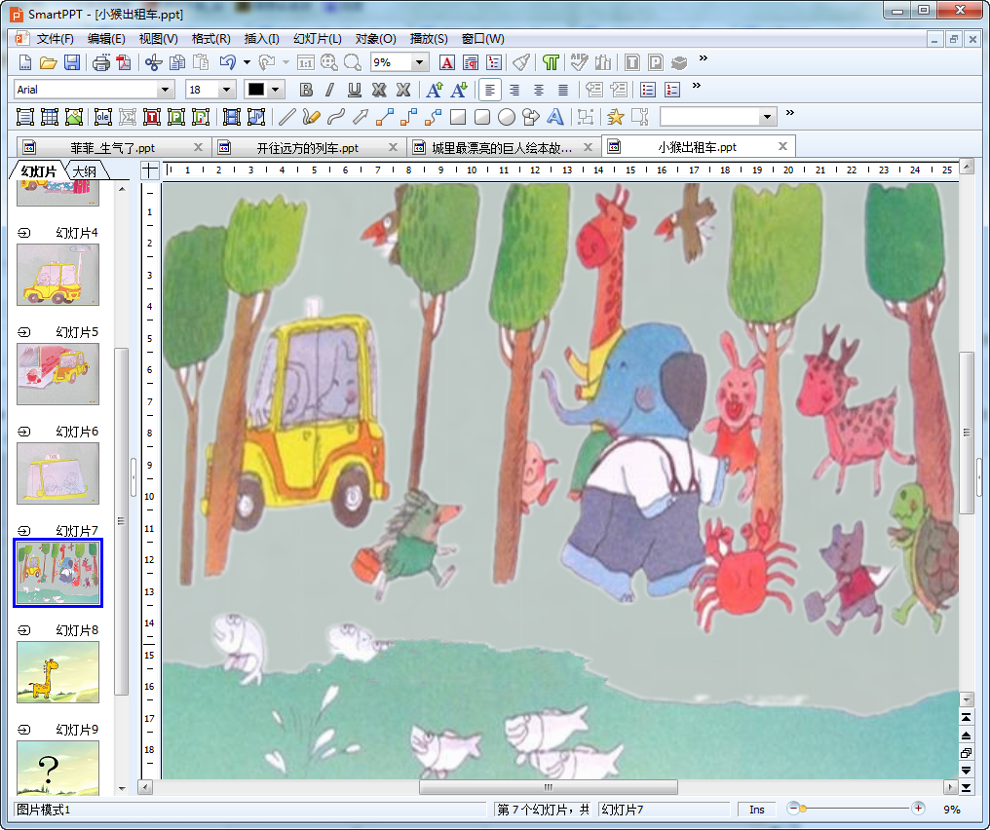Open the character formatting red A icon
This screenshot has height=830, width=990.
[447, 62]
